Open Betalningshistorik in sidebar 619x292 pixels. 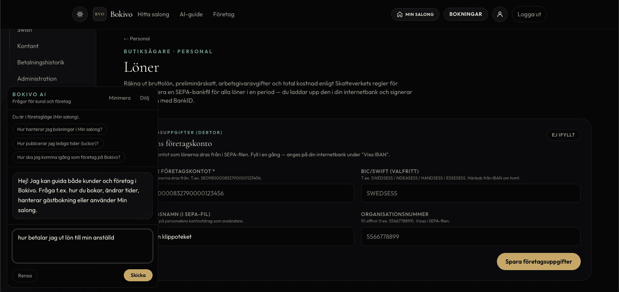(x=41, y=62)
